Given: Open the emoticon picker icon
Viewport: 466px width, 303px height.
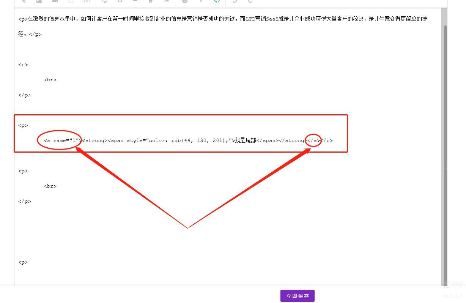Looking at the screenshot, I should (x=105, y=2).
